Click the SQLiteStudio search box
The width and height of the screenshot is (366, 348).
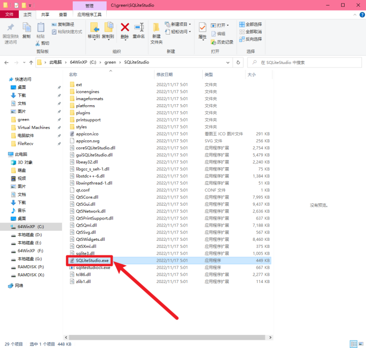[304, 62]
